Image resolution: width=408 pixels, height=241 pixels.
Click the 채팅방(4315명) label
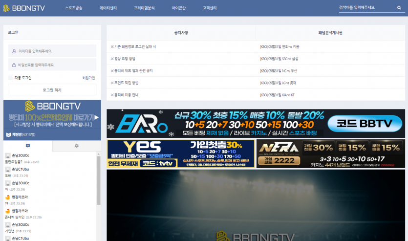pos(23,134)
